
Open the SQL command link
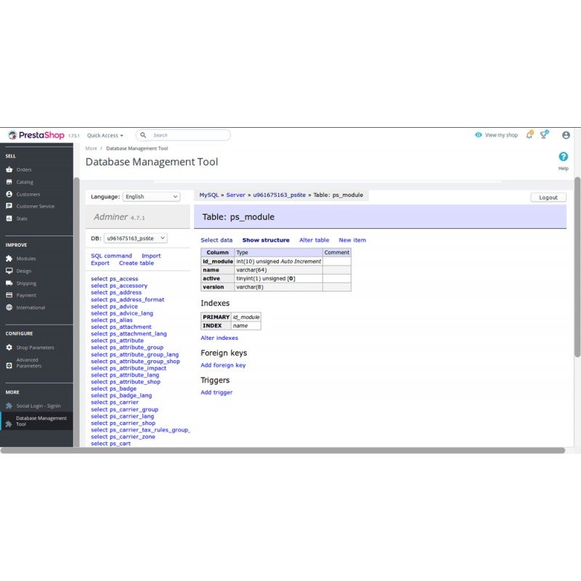click(112, 256)
